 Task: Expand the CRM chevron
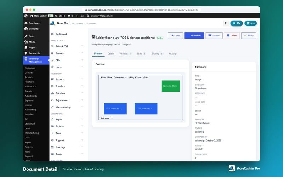coord(82,60)
